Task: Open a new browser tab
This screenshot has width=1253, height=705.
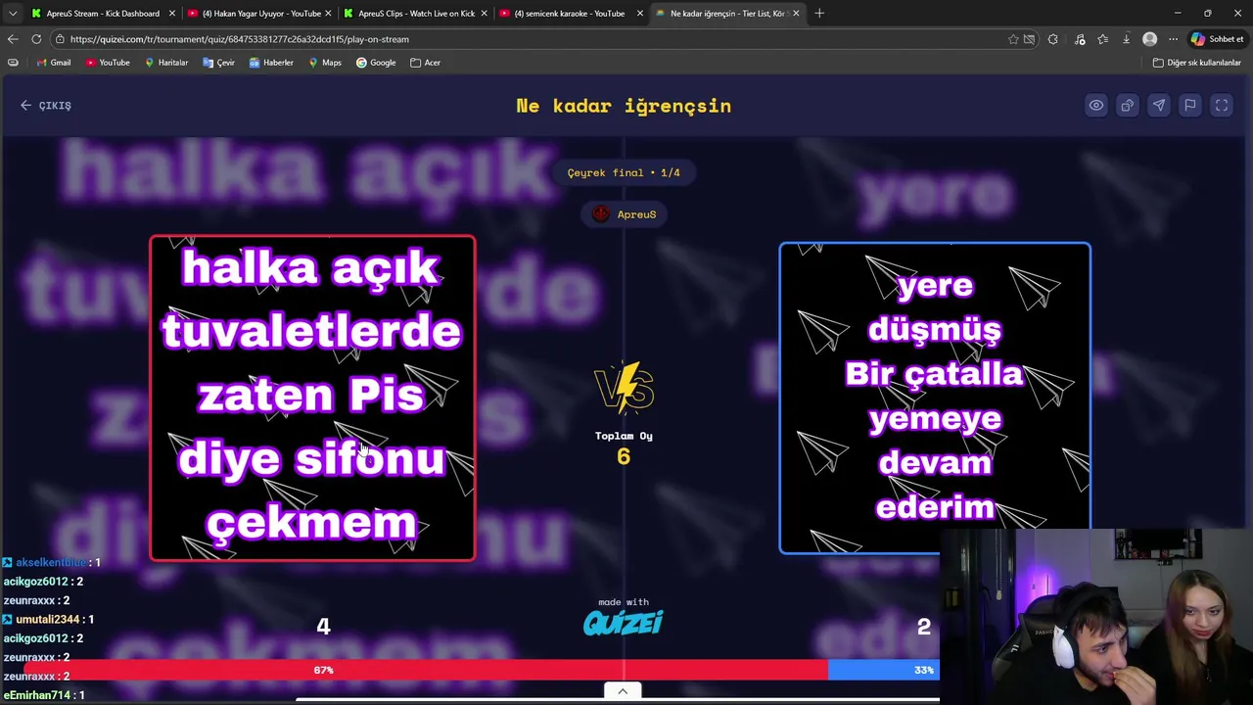Action: (819, 13)
